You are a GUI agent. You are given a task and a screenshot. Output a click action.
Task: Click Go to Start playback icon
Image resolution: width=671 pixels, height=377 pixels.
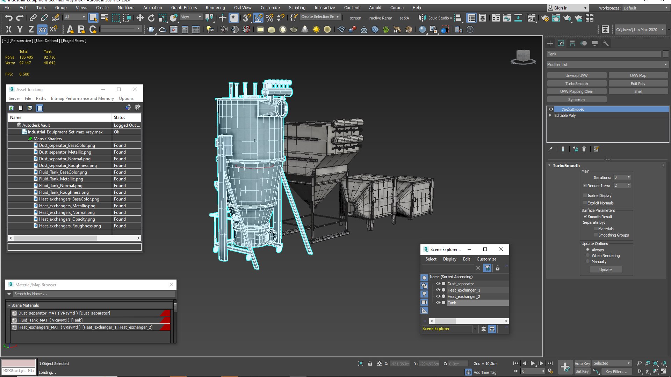pyautogui.click(x=516, y=363)
